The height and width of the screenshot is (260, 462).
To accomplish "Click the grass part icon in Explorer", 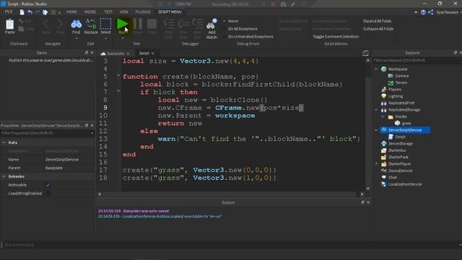I will (x=398, y=123).
